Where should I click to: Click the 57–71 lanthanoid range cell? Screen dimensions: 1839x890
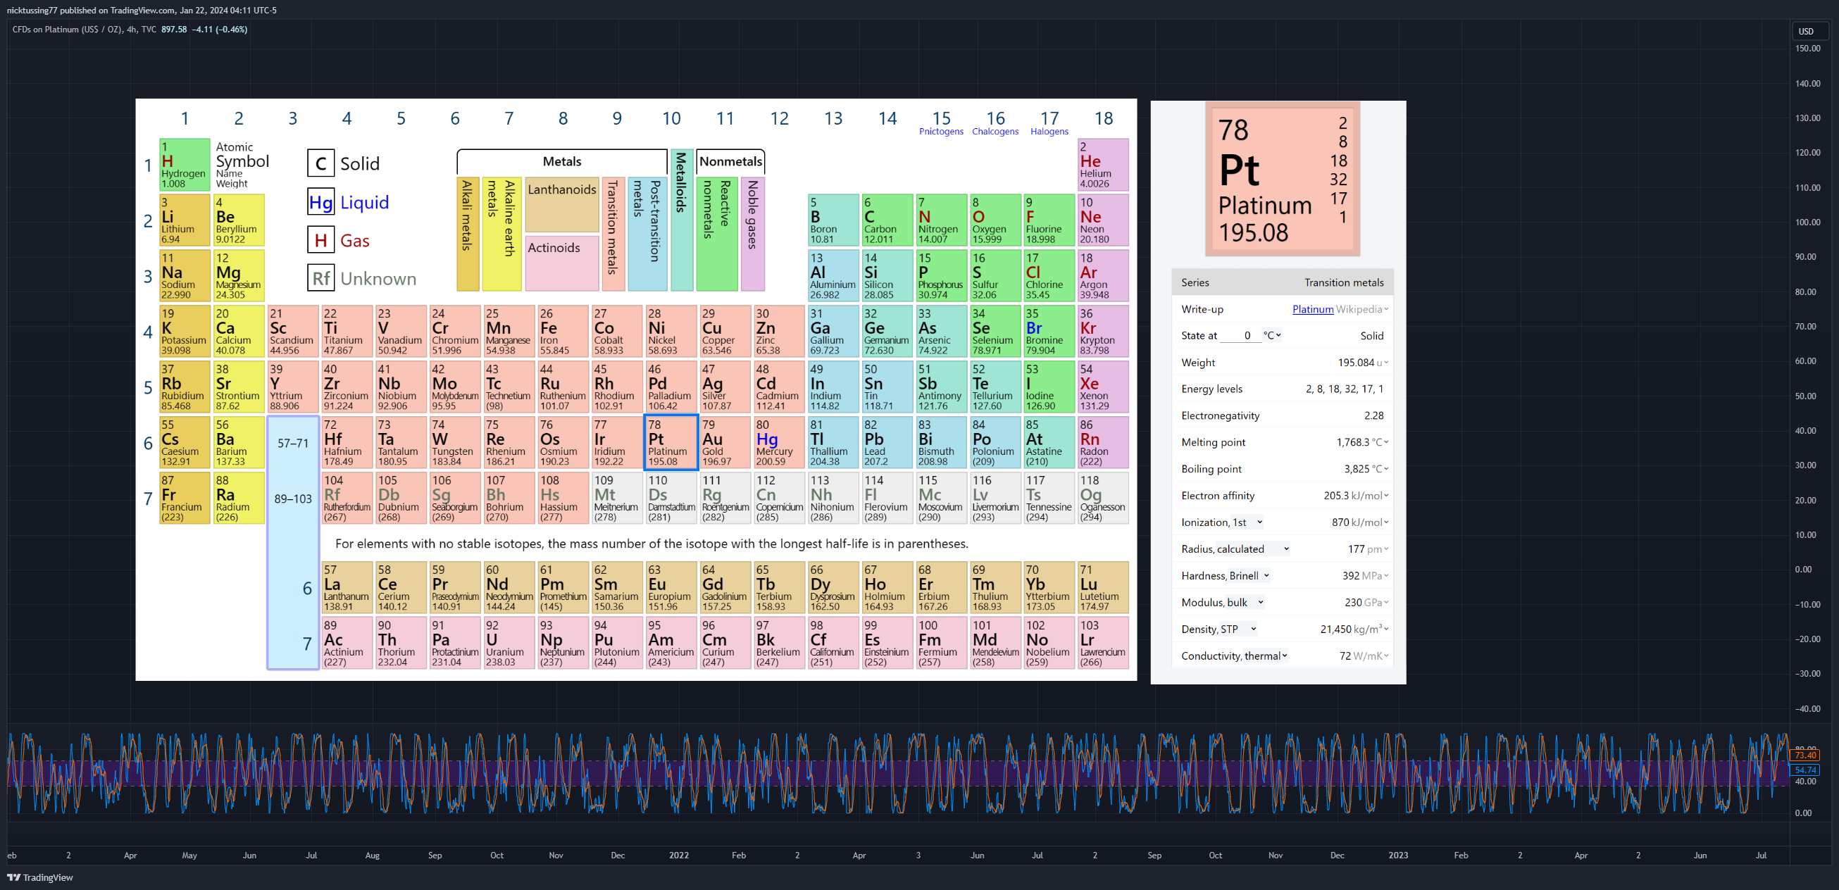coord(293,443)
